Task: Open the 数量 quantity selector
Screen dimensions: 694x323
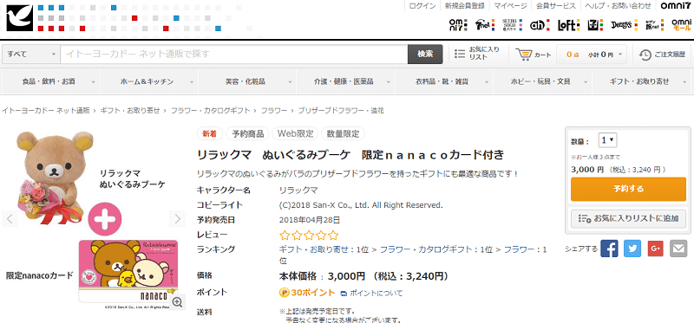Action: coord(608,140)
